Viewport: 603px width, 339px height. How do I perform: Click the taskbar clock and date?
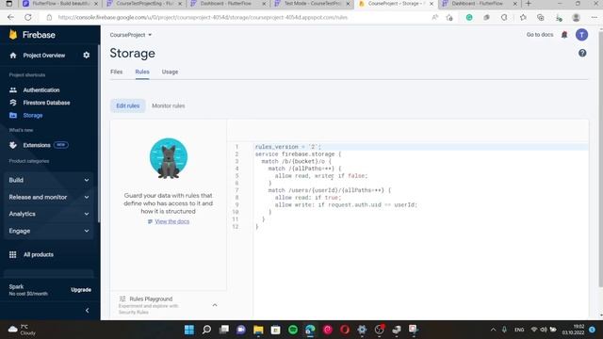tap(573, 330)
